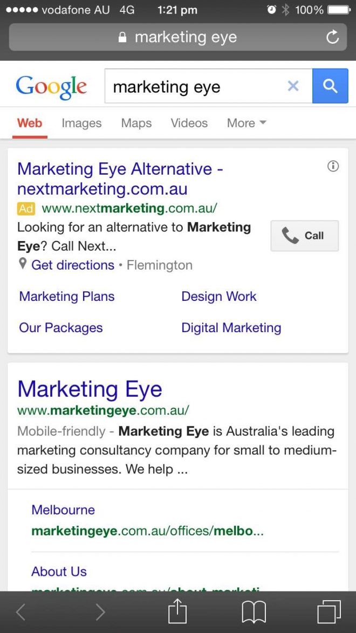Tap the blue magnifier search button
356x633 pixels.
(330, 86)
